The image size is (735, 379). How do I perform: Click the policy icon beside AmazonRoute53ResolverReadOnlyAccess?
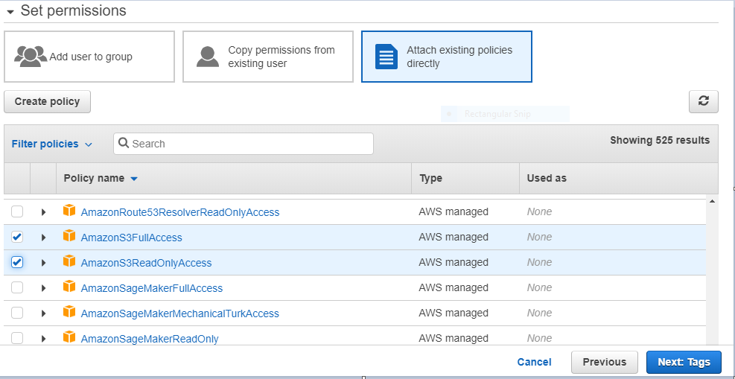[x=69, y=211]
